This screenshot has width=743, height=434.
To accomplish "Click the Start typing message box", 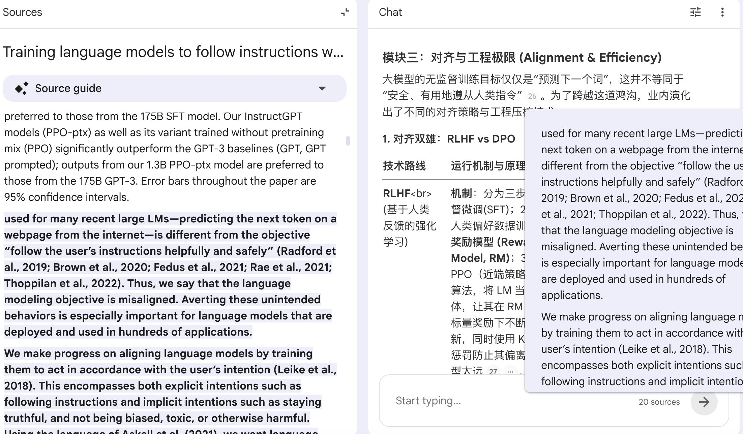I will pos(506,401).
